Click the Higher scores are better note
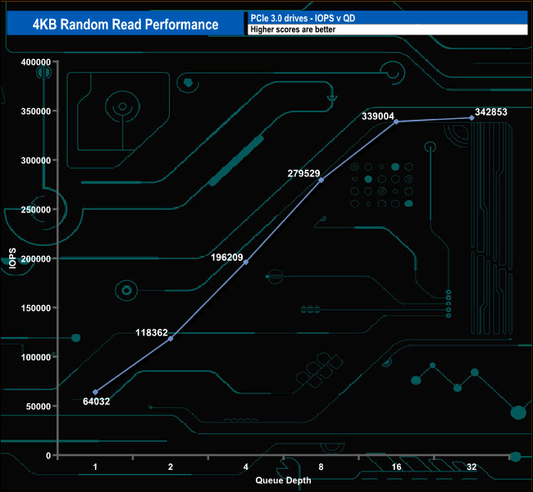Screen dimensions: 533x492 point(293,30)
